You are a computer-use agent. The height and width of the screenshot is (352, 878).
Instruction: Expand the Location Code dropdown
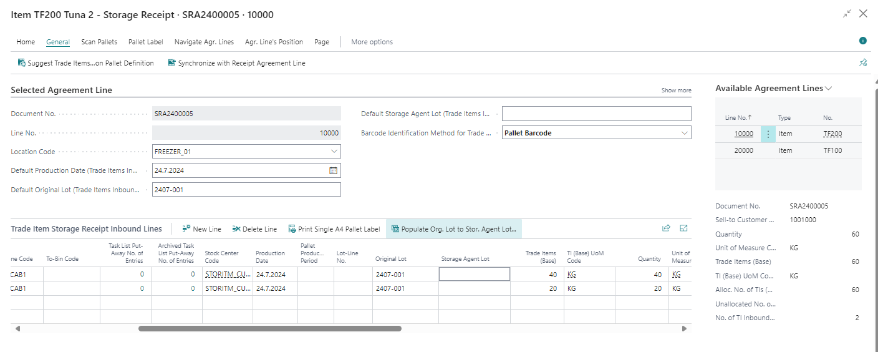(x=334, y=152)
